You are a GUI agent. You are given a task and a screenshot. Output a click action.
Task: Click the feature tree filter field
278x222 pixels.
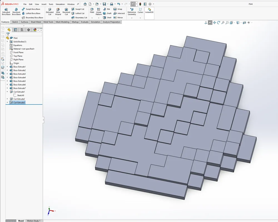click(x=24, y=34)
